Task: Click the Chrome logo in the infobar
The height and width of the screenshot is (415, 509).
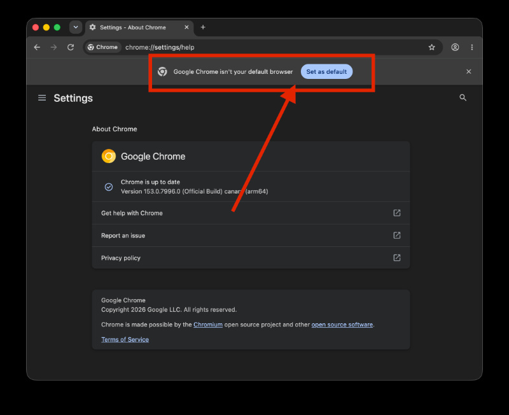Action: (x=162, y=71)
